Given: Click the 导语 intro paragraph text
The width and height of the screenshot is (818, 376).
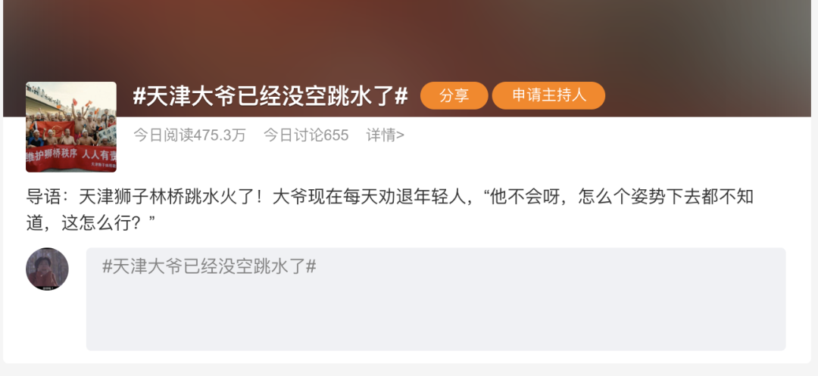Looking at the screenshot, I should (390, 210).
